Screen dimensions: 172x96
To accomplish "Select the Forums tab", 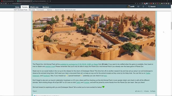I will click(x=25, y=7).
